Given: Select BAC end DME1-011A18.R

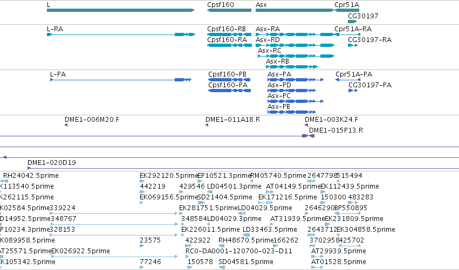Looking at the screenshot, I should [232, 120].
